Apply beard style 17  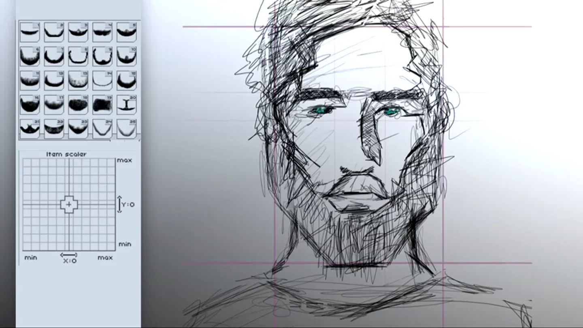coord(54,105)
